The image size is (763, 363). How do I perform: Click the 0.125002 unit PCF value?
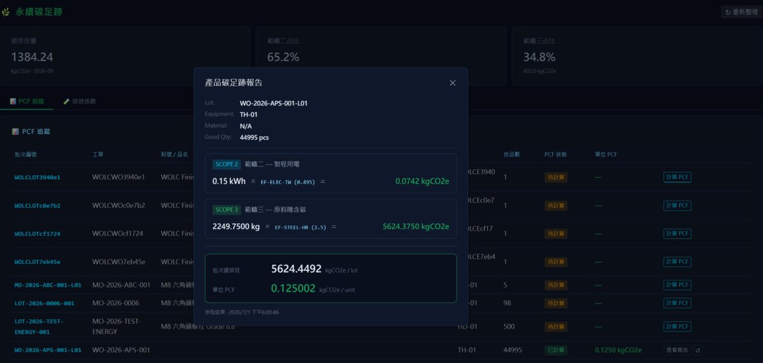293,288
